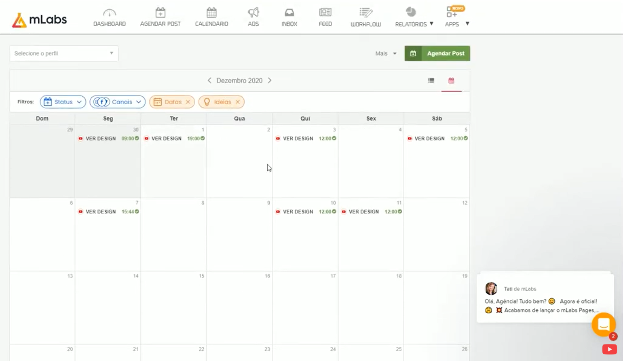Open the Agendar Post nav icon
The height and width of the screenshot is (361, 623).
point(160,13)
